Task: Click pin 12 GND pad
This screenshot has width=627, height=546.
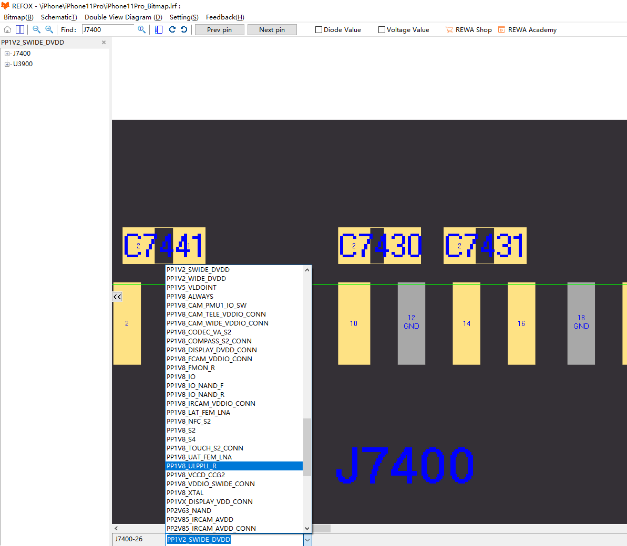Action: [x=412, y=323]
